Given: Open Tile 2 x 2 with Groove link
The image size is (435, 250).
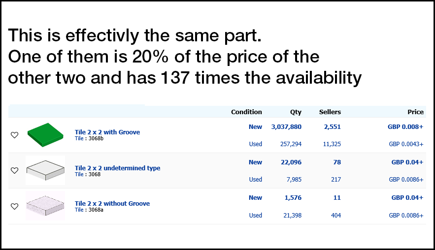Looking at the screenshot, I should click(107, 132).
